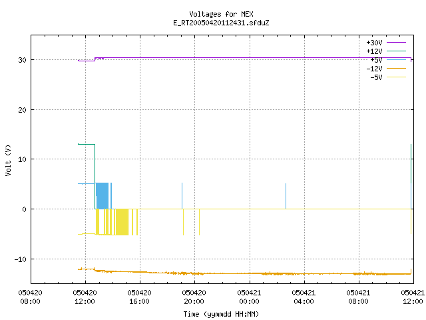Click the y-axis tick label '10'

pos(22,159)
